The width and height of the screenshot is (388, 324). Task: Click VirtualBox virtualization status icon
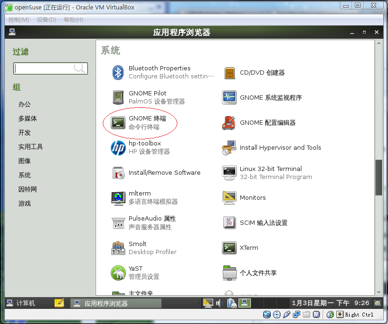[317, 315]
